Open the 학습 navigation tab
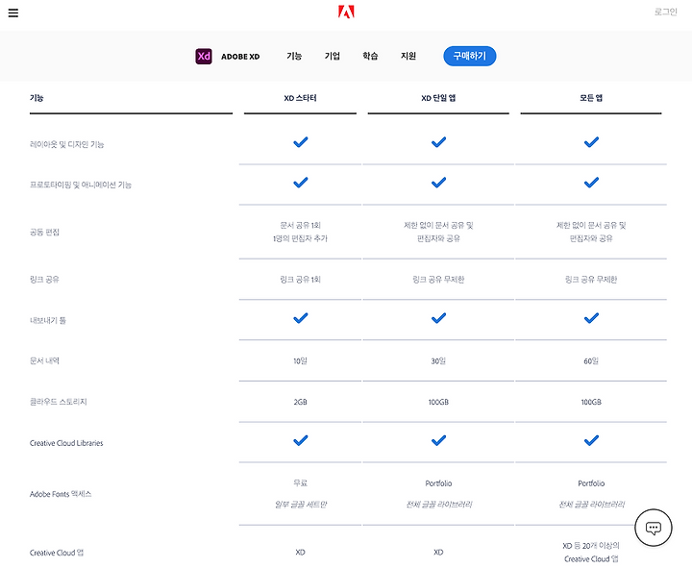The width and height of the screenshot is (692, 568). 370,56
